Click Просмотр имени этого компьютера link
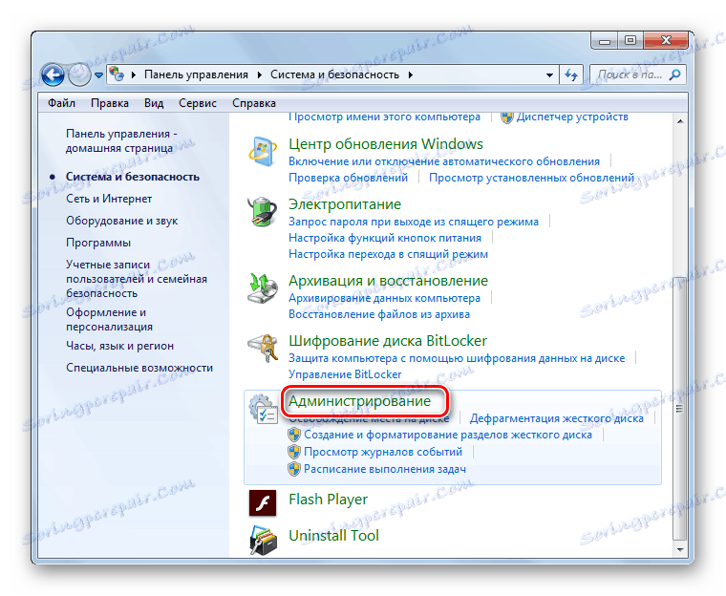The image size is (726, 596). click(x=384, y=117)
